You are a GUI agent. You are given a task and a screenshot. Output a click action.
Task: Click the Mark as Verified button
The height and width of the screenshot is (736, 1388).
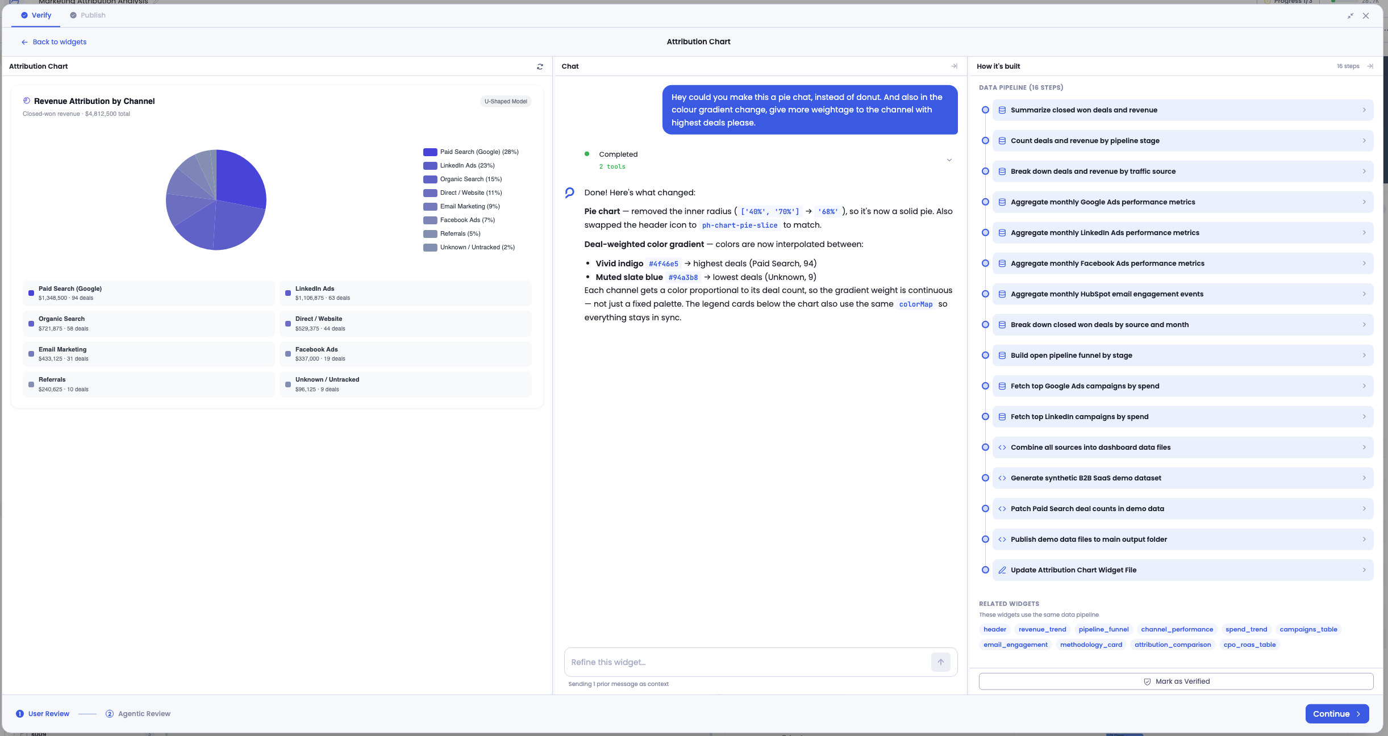pyautogui.click(x=1176, y=681)
